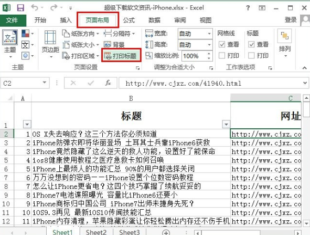Open filter dropdown in 标题 column header

pos(226,124)
